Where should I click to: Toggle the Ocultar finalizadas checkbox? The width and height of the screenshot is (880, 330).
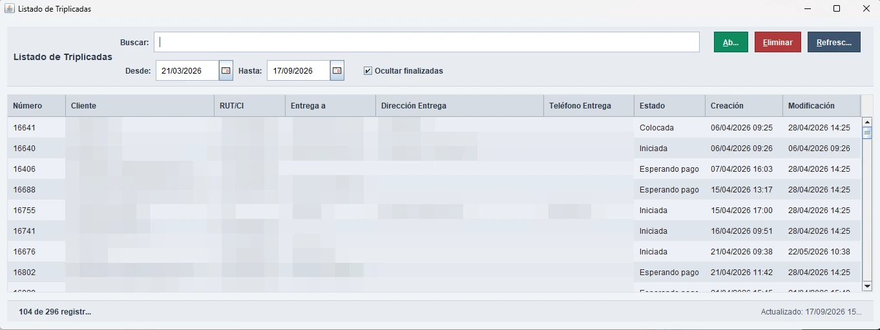368,71
